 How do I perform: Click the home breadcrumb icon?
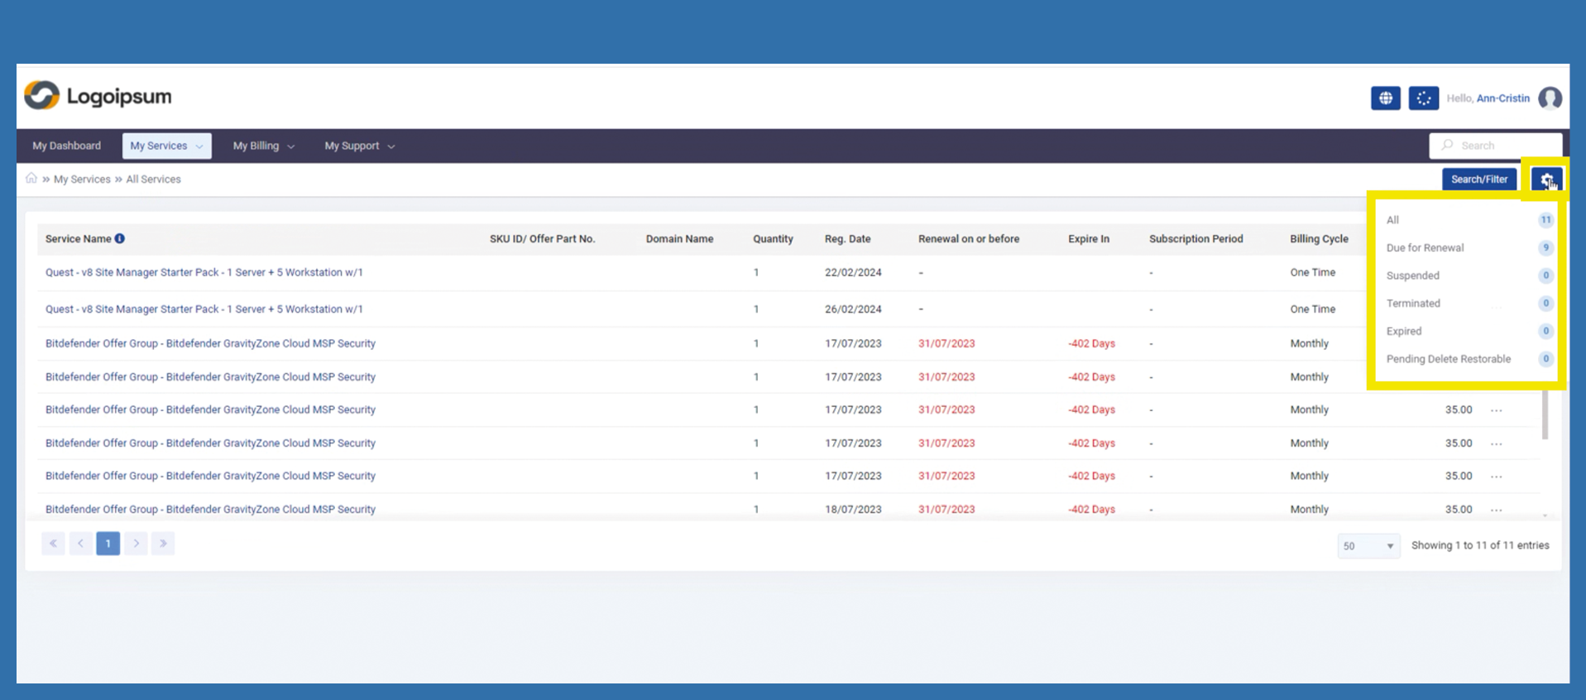(31, 179)
